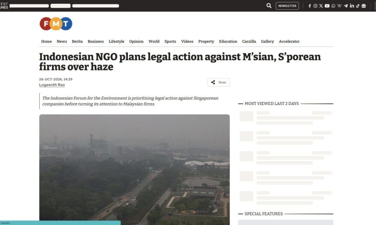The width and height of the screenshot is (376, 225).
Task: Click the hazy city article photo
Action: [x=135, y=169]
